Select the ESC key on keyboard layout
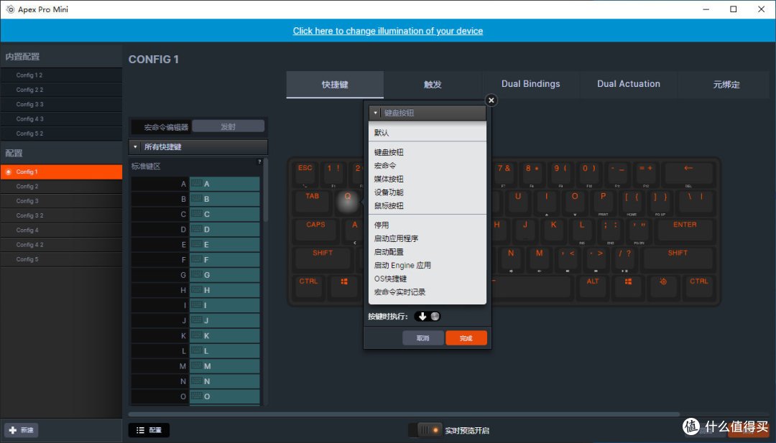This screenshot has height=443, width=776. [305, 172]
